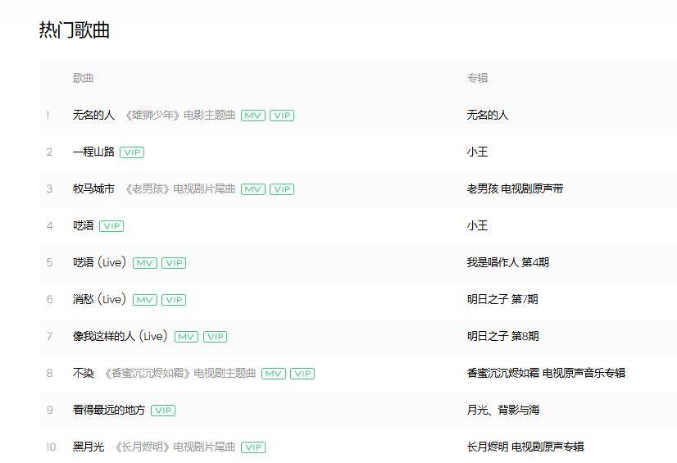677x463 pixels.
Task: Open album 我是唱作人 第4期
Action: [508, 262]
